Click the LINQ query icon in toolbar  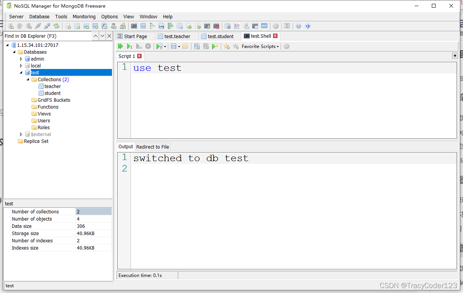click(x=161, y=26)
